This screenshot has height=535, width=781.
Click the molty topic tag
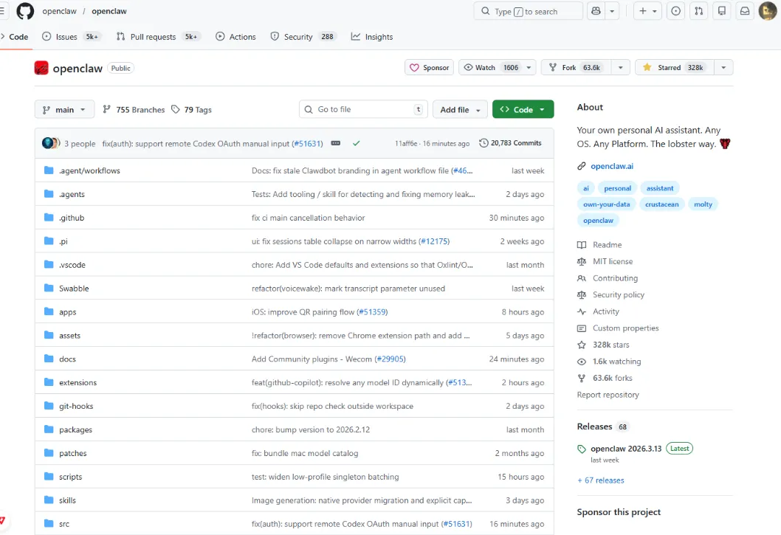[703, 204]
